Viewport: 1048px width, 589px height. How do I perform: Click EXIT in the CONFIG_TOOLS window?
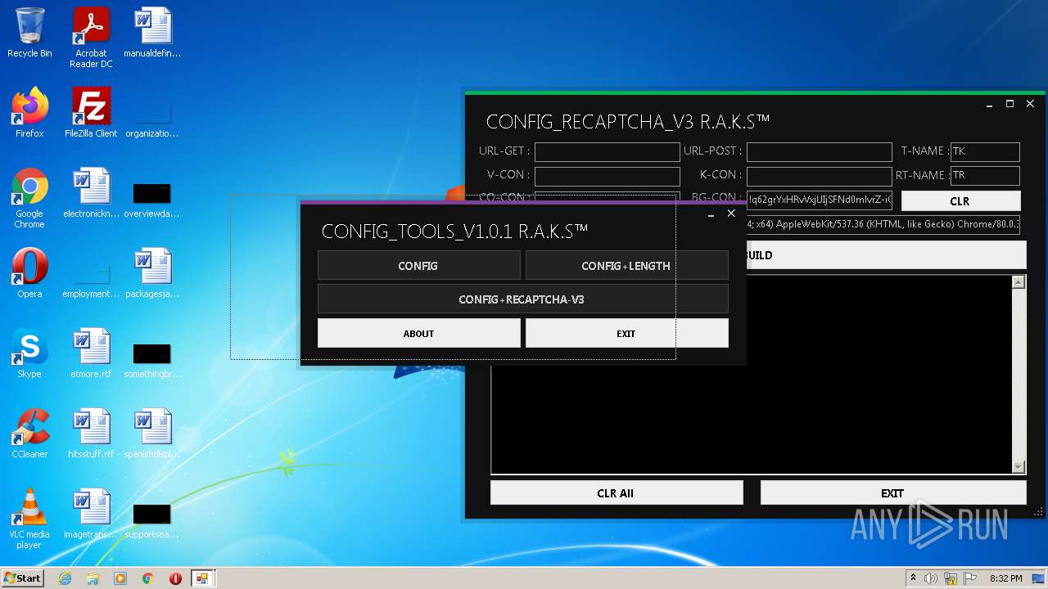(x=626, y=333)
